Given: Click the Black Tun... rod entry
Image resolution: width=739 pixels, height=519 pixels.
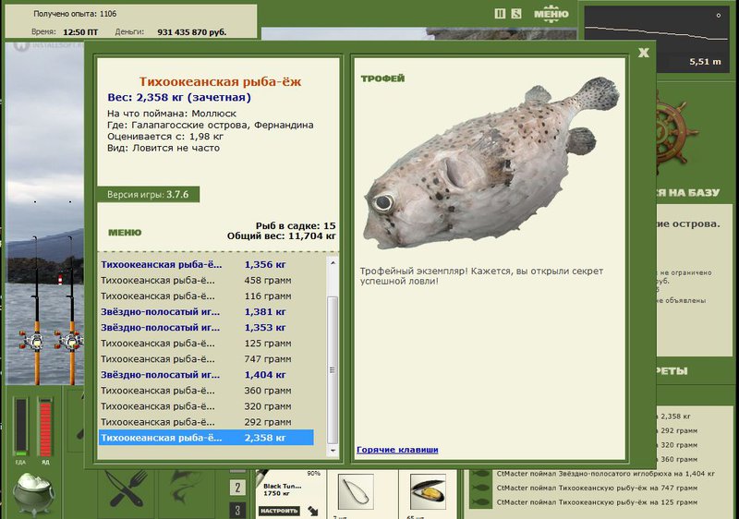Looking at the screenshot, I should [282, 489].
